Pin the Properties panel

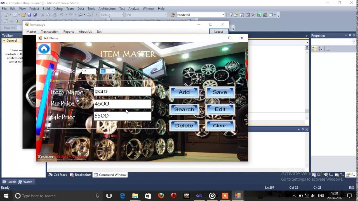[x=350, y=35]
